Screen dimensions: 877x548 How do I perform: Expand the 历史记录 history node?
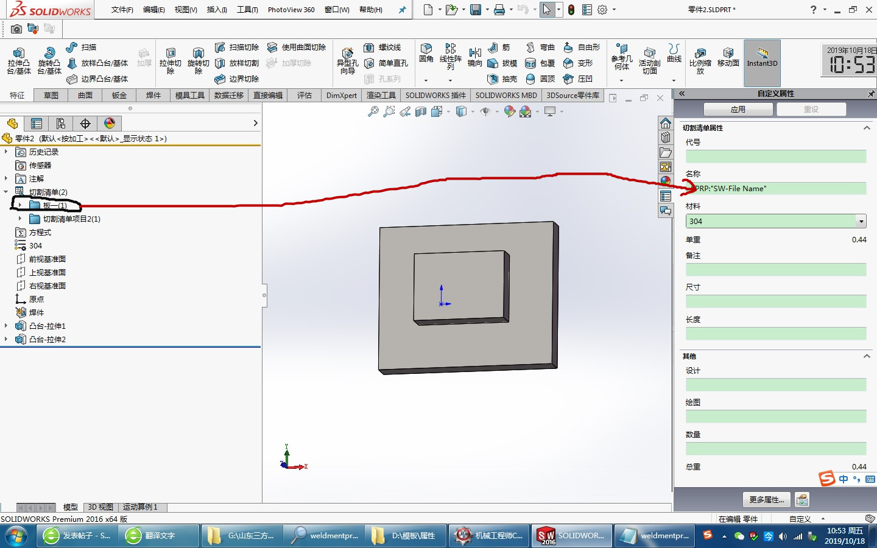(6, 152)
